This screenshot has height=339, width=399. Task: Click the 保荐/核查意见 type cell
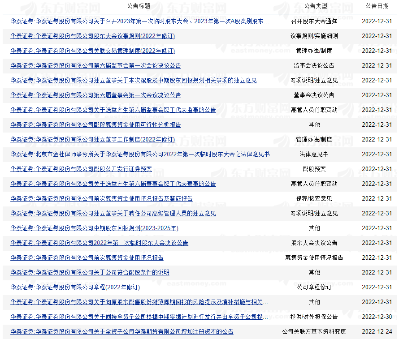314,198
